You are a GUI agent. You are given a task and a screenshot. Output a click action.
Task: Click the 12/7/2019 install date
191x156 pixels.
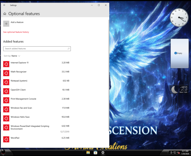(x=65, y=132)
